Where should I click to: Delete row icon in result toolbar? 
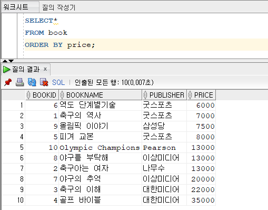click(44, 82)
